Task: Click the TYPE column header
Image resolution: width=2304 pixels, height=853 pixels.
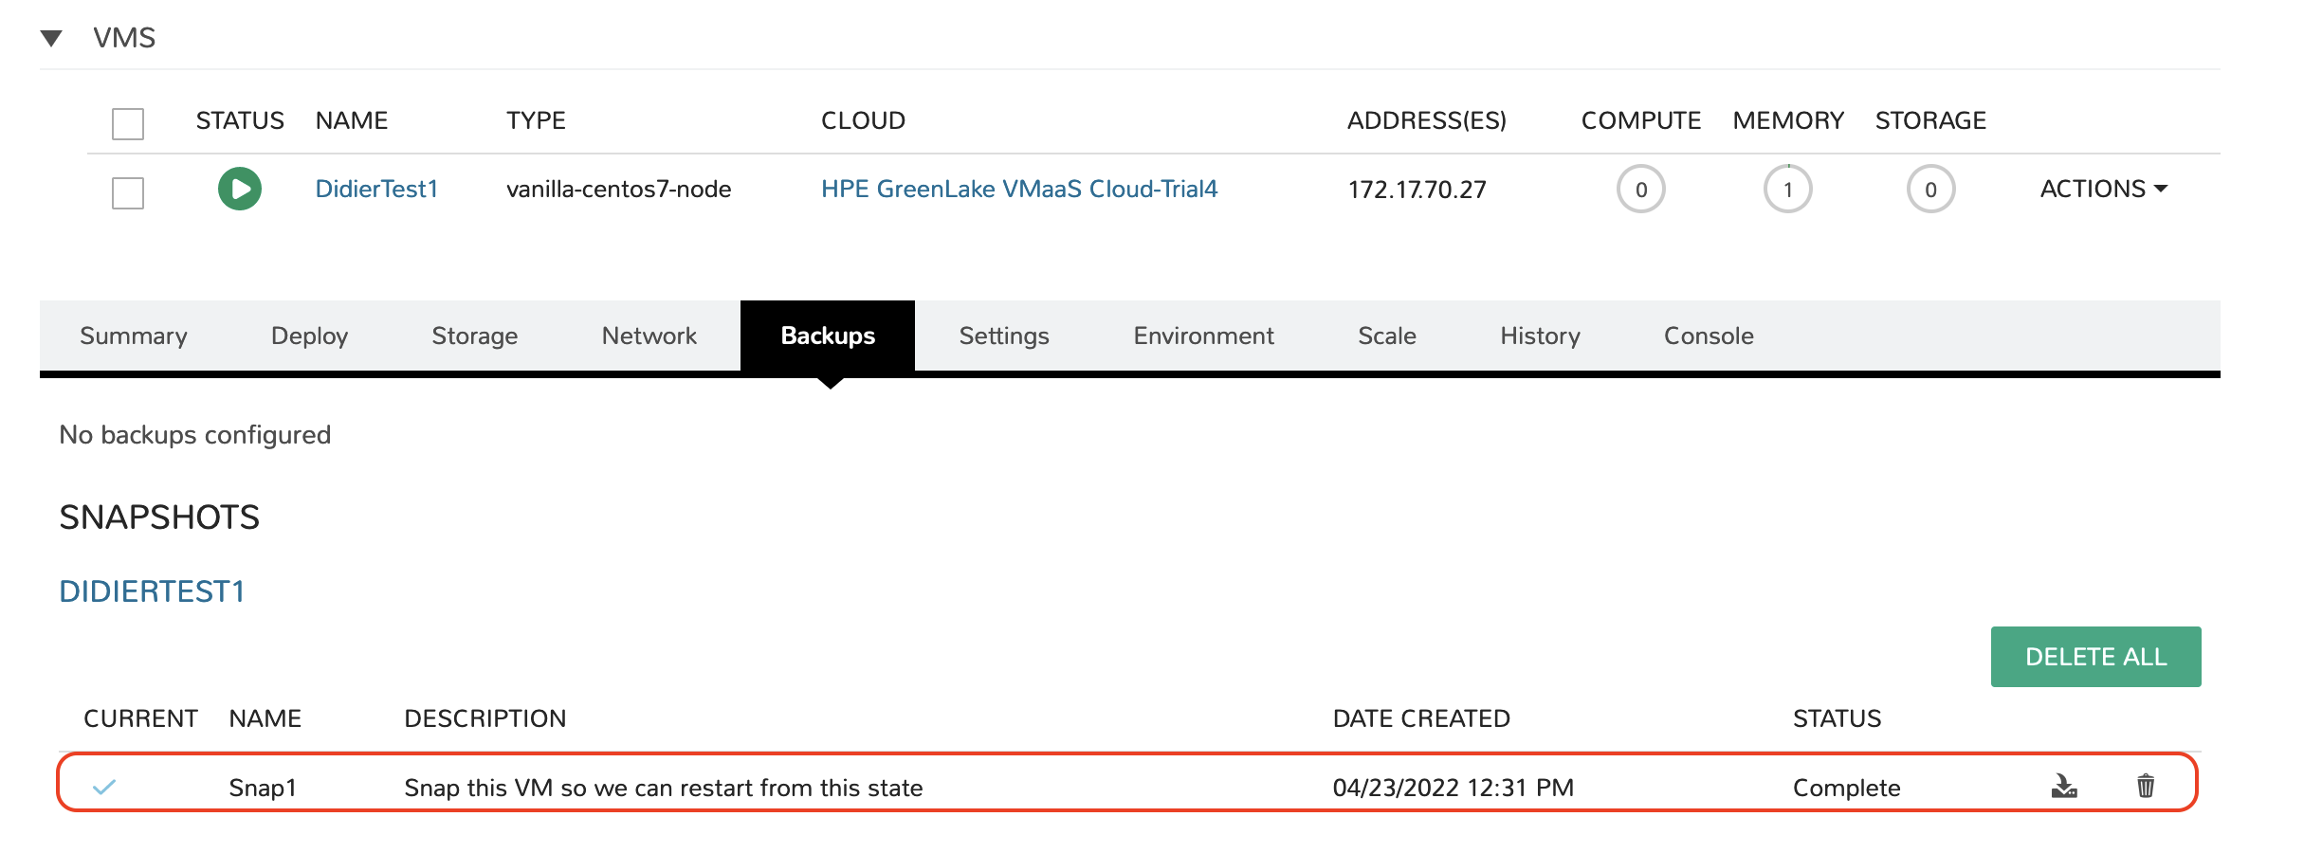Action: pos(536,120)
